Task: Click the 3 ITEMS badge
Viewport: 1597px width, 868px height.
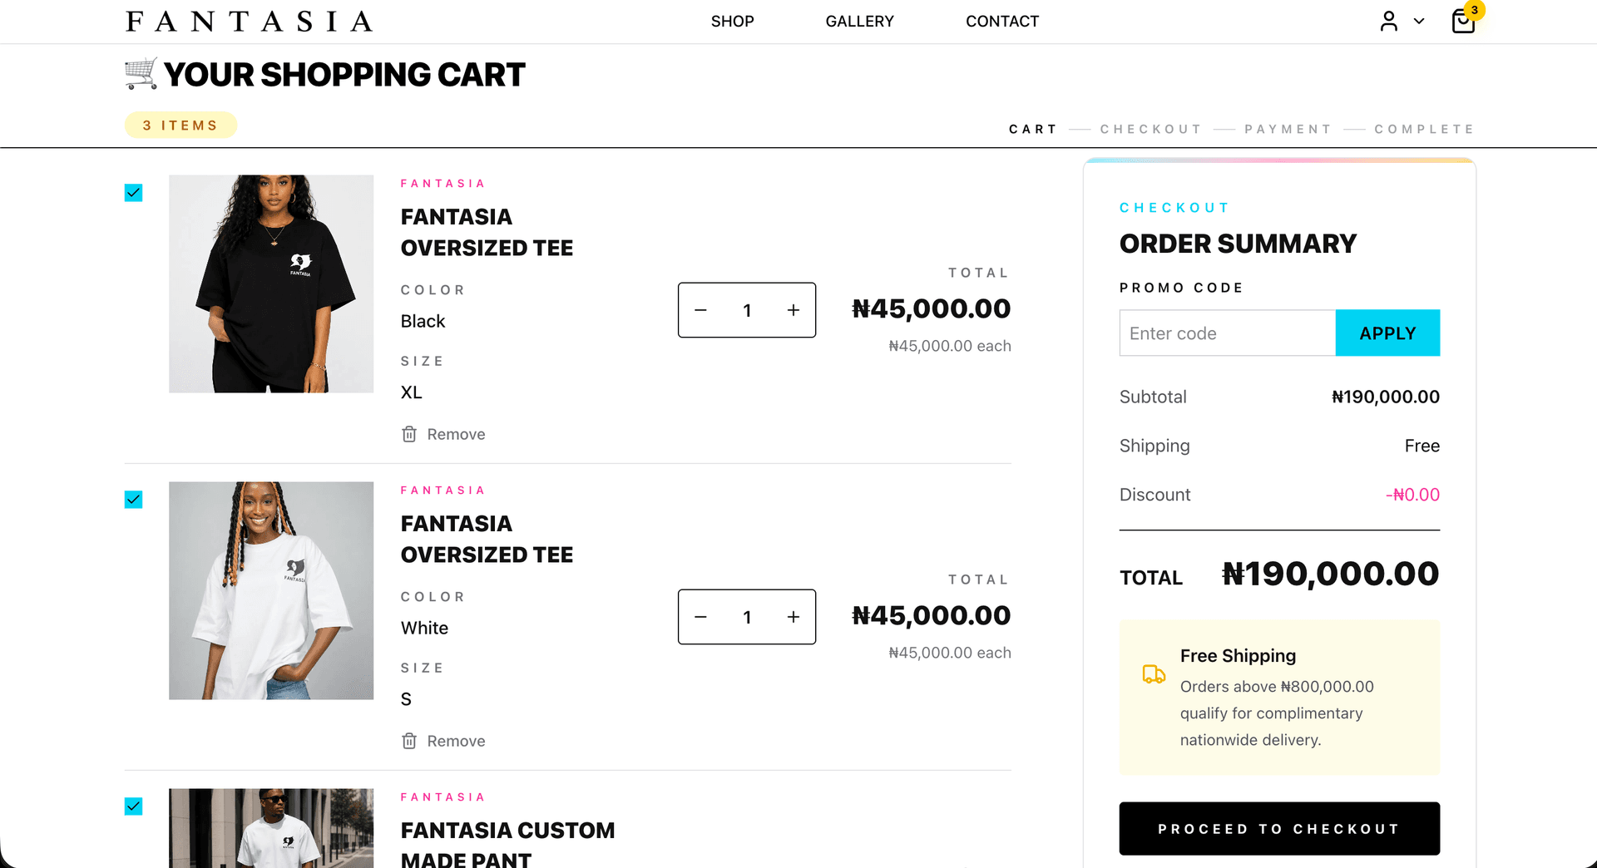Action: click(180, 126)
